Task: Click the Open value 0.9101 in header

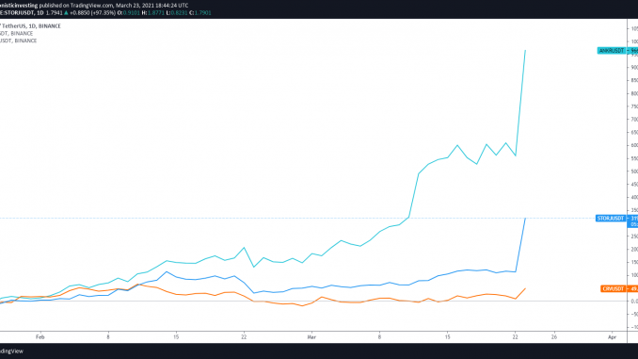Action: pyautogui.click(x=132, y=13)
